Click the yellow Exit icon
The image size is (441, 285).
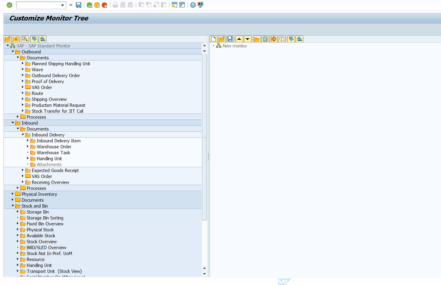[97, 5]
